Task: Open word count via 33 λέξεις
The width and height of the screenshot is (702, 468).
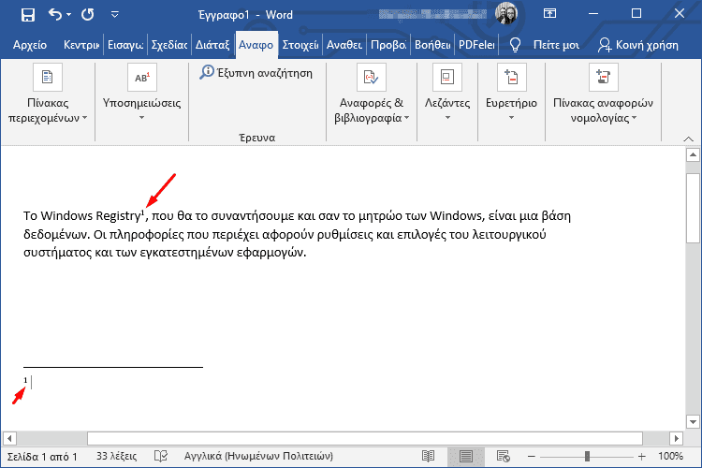Action: point(116,457)
